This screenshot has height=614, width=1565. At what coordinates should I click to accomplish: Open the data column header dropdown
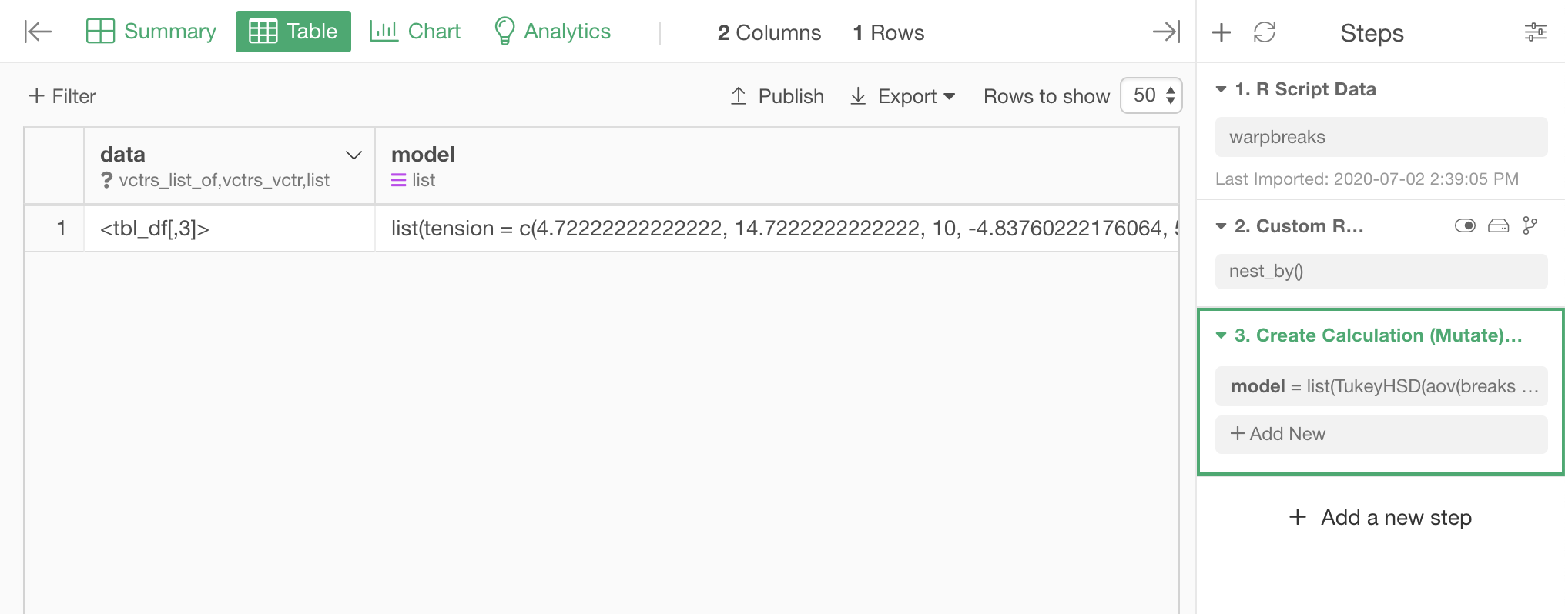pos(354,155)
